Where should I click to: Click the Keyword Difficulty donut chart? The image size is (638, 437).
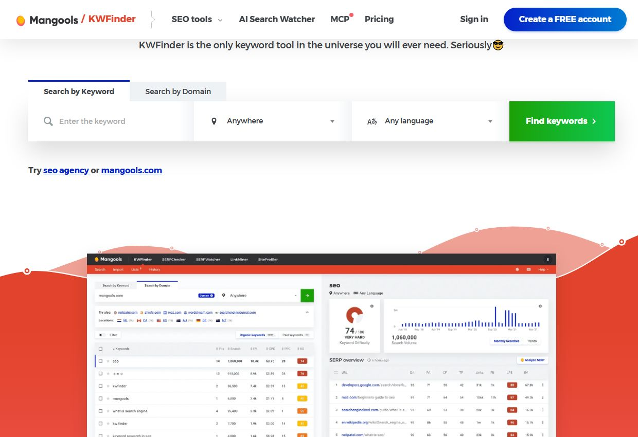(355, 315)
